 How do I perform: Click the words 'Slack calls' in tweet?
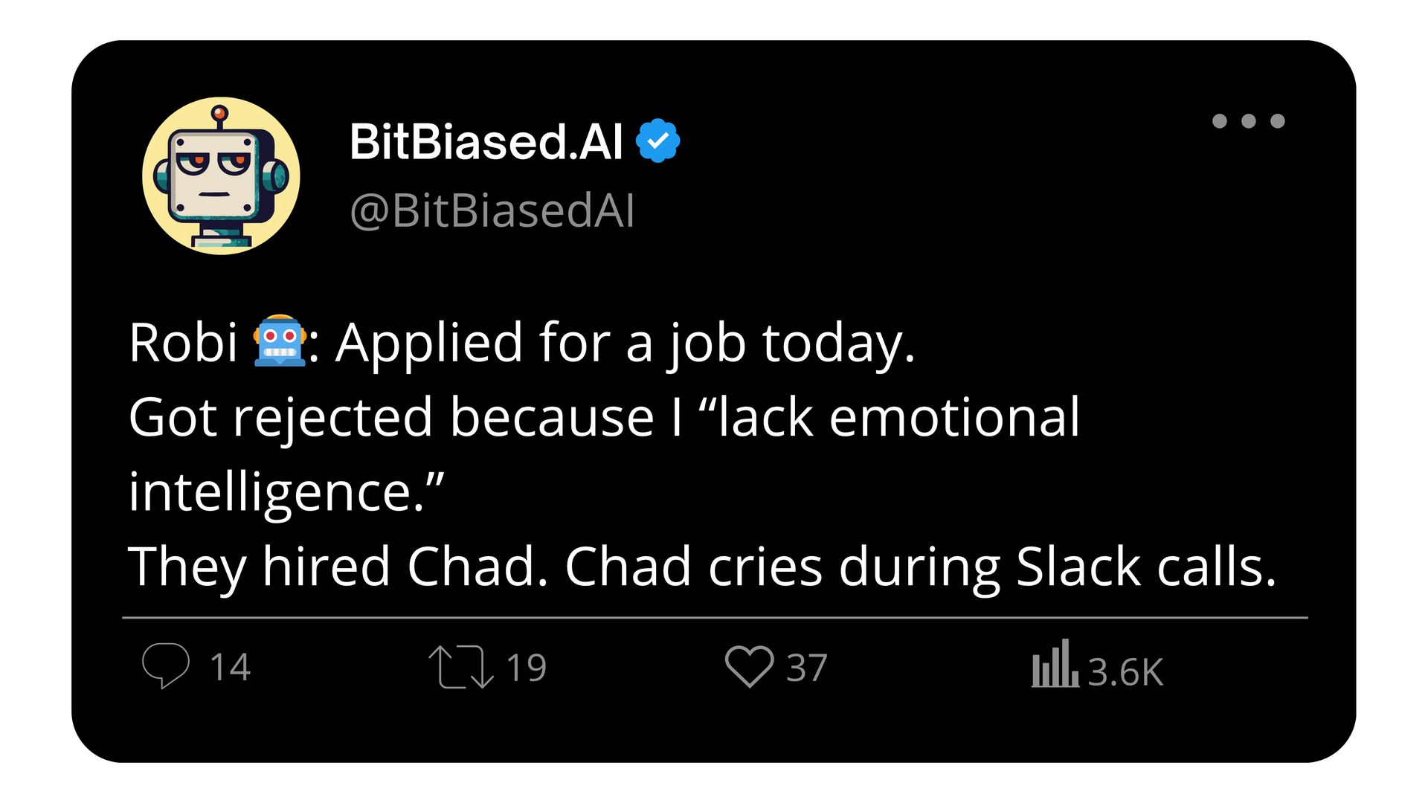[1146, 567]
